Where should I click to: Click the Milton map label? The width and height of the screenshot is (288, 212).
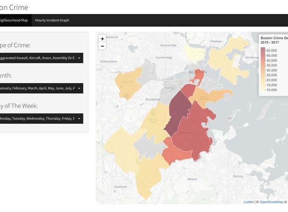pyautogui.click(x=192, y=179)
